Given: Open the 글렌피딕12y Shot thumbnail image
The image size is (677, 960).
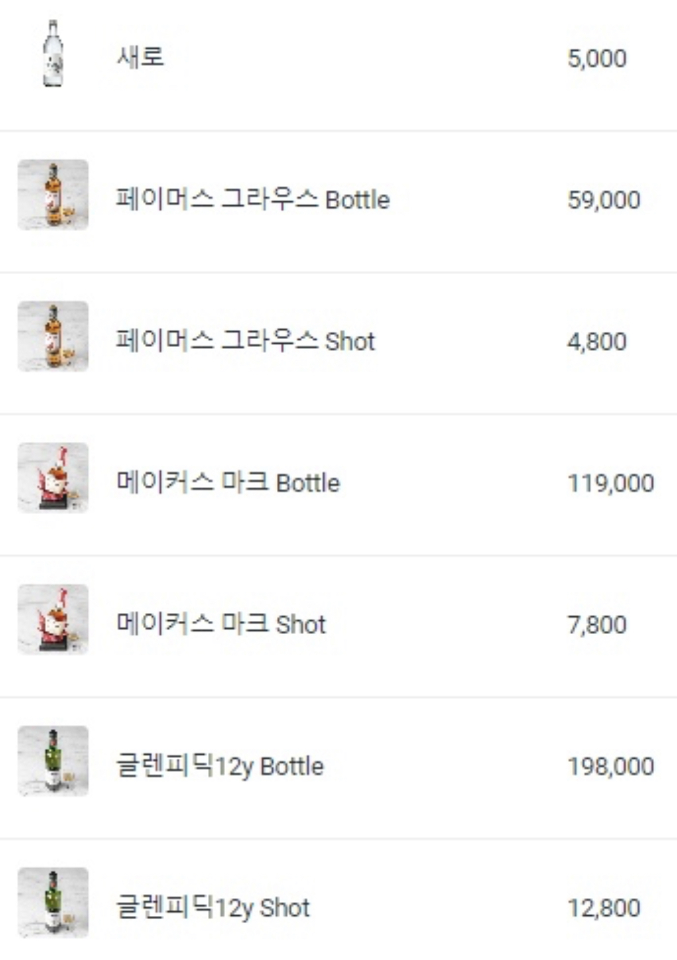Looking at the screenshot, I should pyautogui.click(x=53, y=903).
